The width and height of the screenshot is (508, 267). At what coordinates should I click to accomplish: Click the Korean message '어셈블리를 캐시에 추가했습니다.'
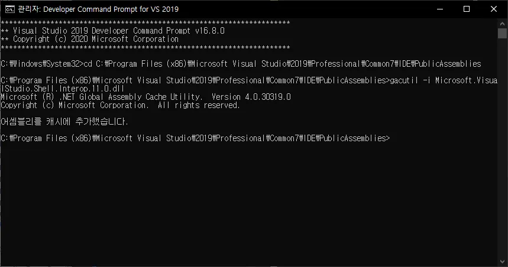coord(64,122)
